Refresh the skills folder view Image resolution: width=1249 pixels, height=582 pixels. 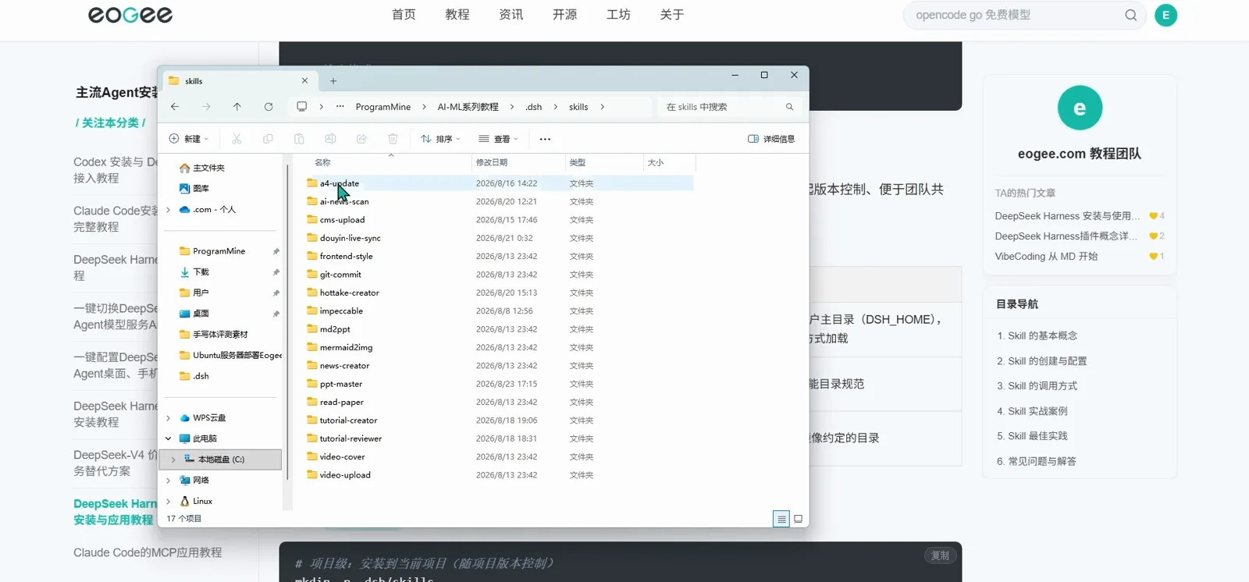coord(269,107)
